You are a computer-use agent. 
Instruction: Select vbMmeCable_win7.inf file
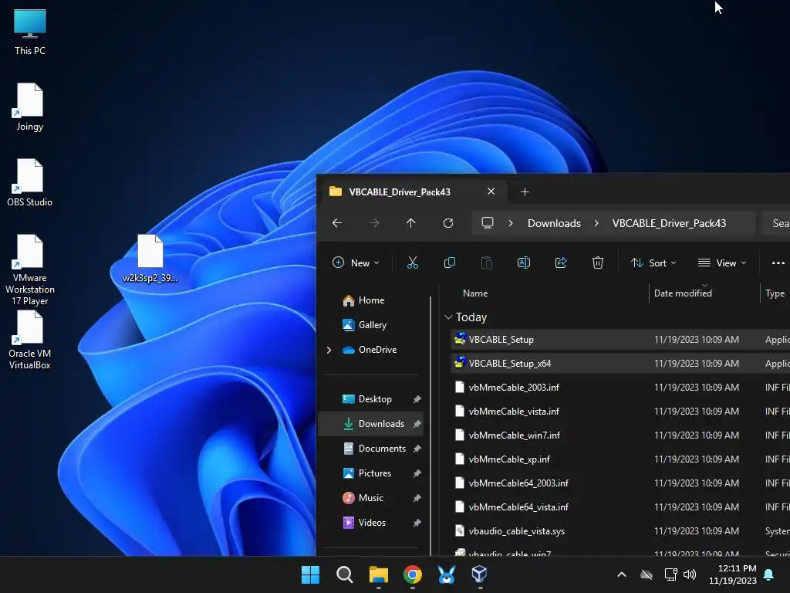[620, 435]
